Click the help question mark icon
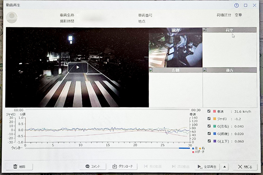This screenshot has width=263, height=175. click(x=236, y=6)
